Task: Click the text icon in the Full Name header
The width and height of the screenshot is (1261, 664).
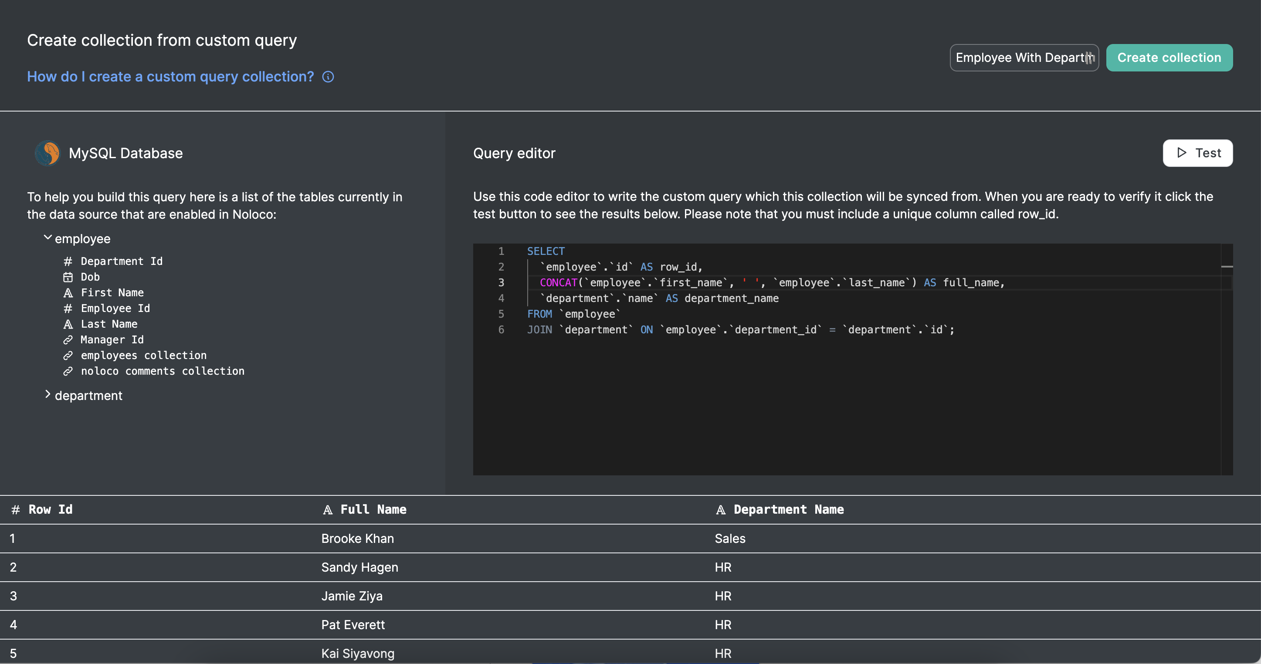Action: [x=328, y=510]
